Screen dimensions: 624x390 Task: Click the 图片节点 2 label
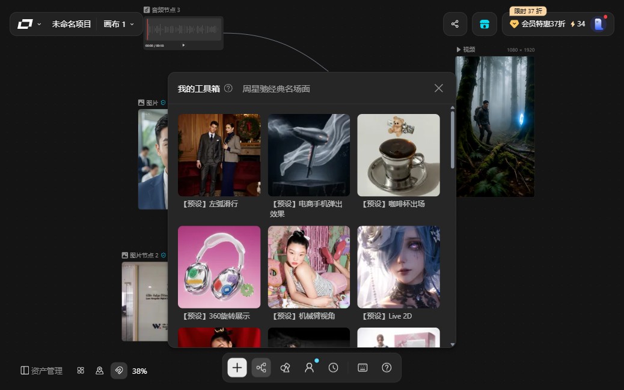pyautogui.click(x=144, y=255)
